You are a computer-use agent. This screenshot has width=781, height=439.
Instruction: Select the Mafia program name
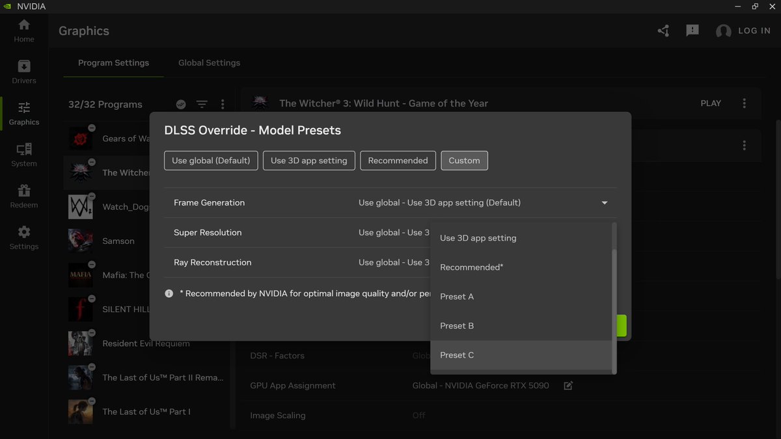tap(126, 275)
